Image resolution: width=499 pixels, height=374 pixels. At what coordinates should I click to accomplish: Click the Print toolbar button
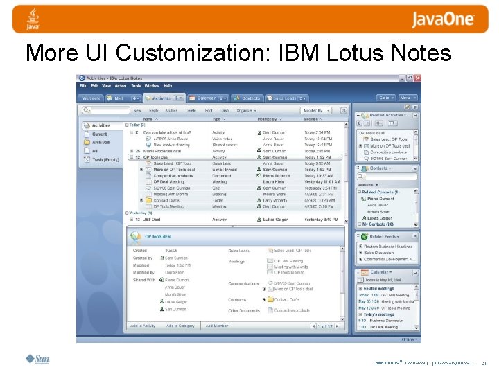[x=209, y=110]
